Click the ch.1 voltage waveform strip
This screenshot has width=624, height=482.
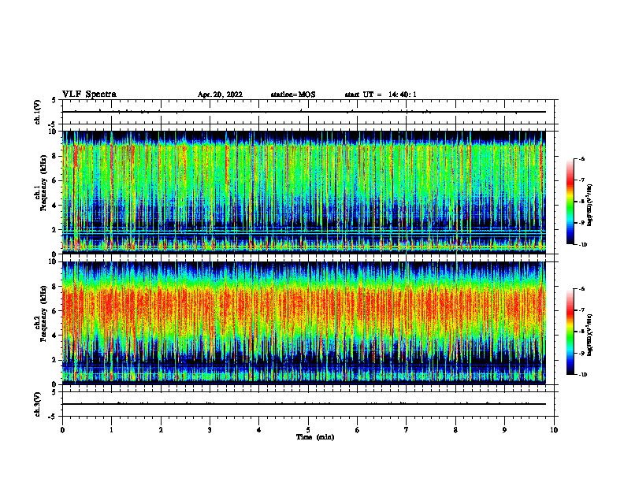308,112
